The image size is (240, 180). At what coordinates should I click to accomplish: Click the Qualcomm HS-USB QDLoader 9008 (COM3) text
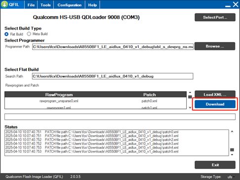pos(86,17)
